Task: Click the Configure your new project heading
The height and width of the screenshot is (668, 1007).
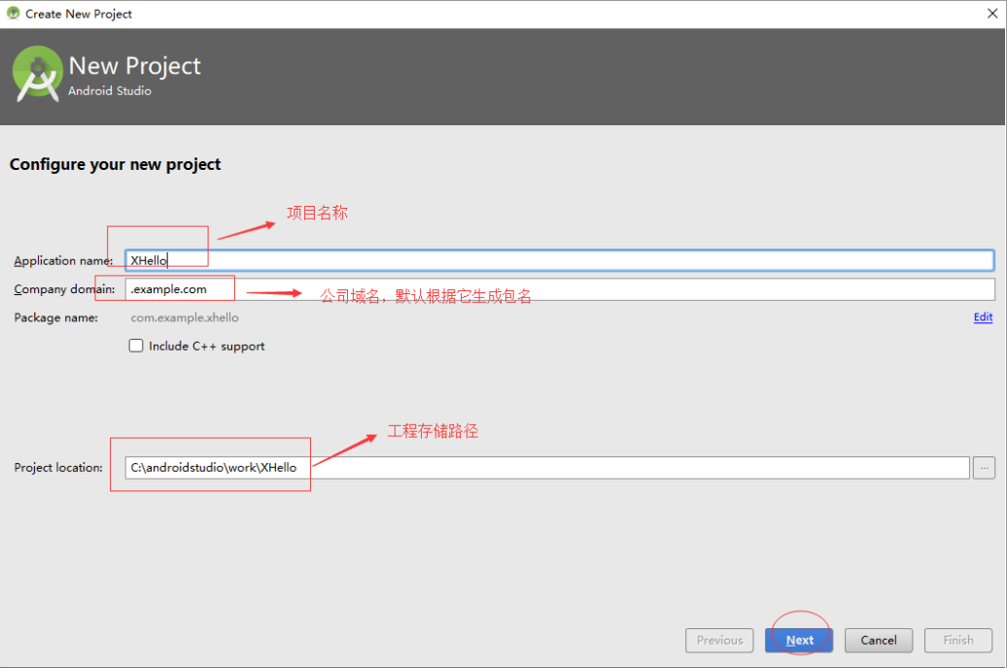Action: pos(115,165)
